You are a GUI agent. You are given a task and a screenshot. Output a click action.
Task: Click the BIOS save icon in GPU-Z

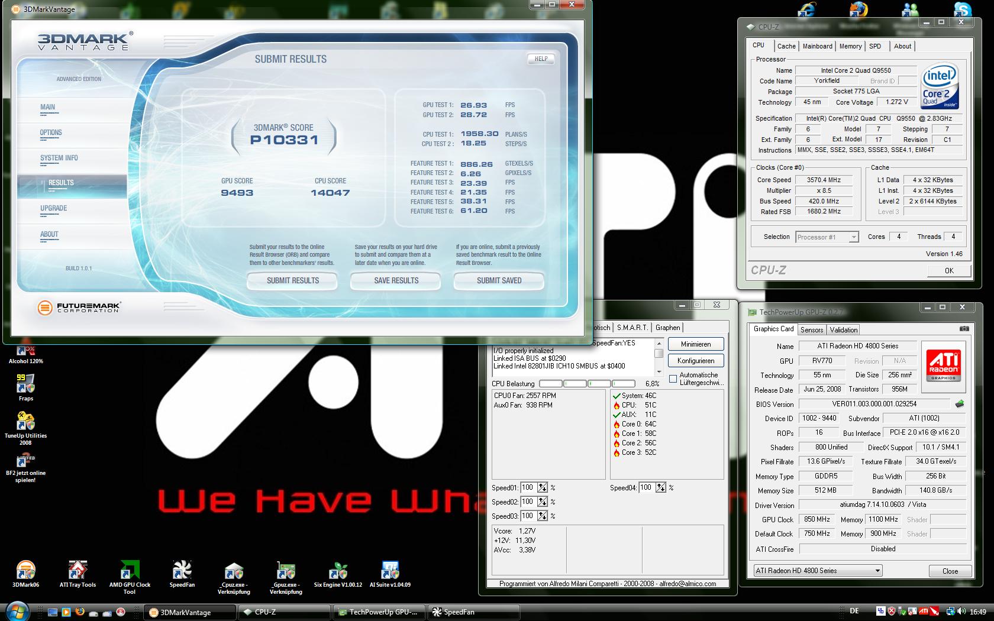click(x=960, y=404)
